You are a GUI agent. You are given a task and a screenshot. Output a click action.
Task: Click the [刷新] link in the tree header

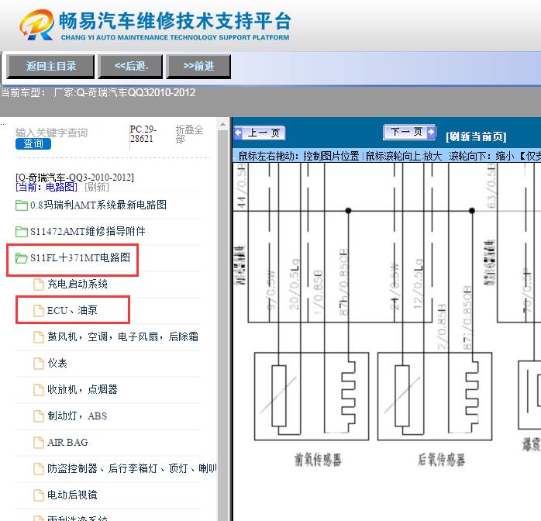click(x=97, y=187)
